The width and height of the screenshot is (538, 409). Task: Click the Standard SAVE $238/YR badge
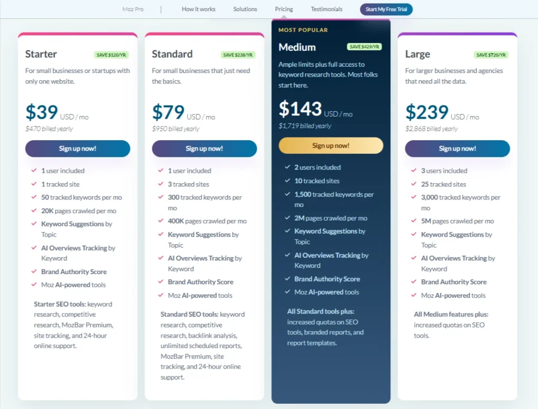(238, 55)
